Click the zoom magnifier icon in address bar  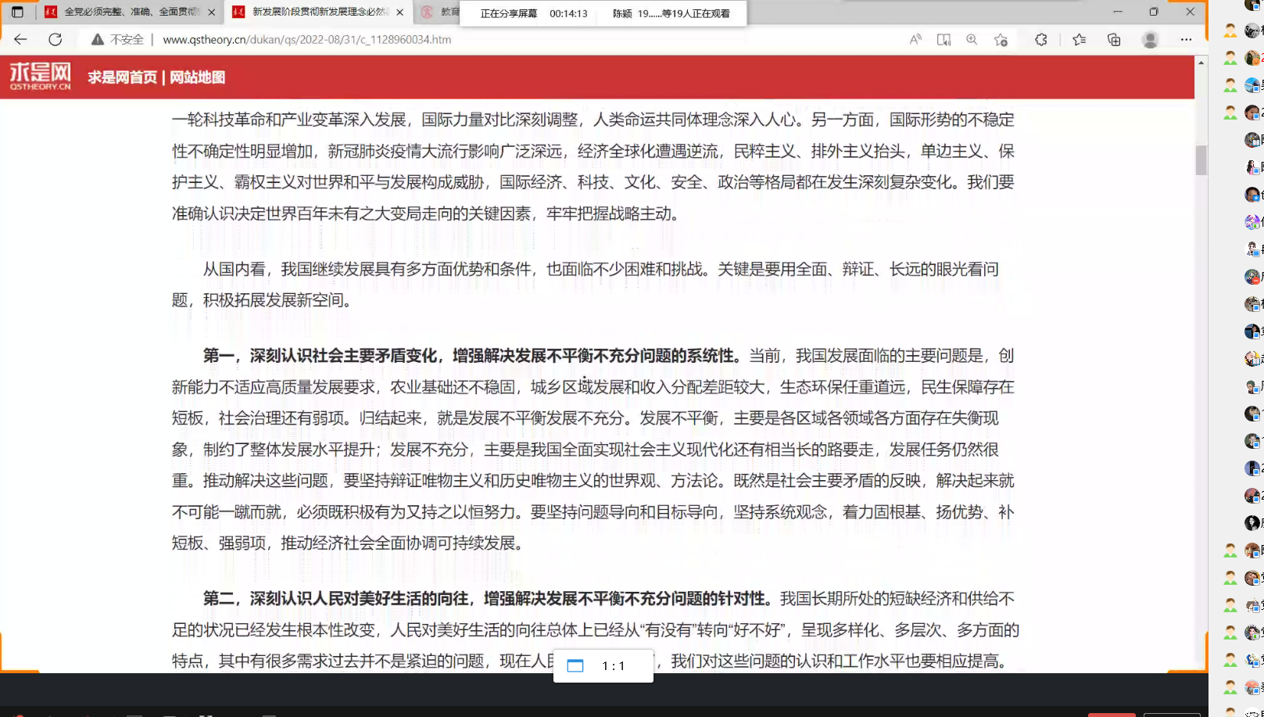coord(972,39)
